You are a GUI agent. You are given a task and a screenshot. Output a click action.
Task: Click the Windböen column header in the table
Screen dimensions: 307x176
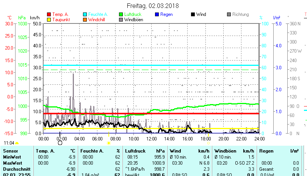coord(225,151)
